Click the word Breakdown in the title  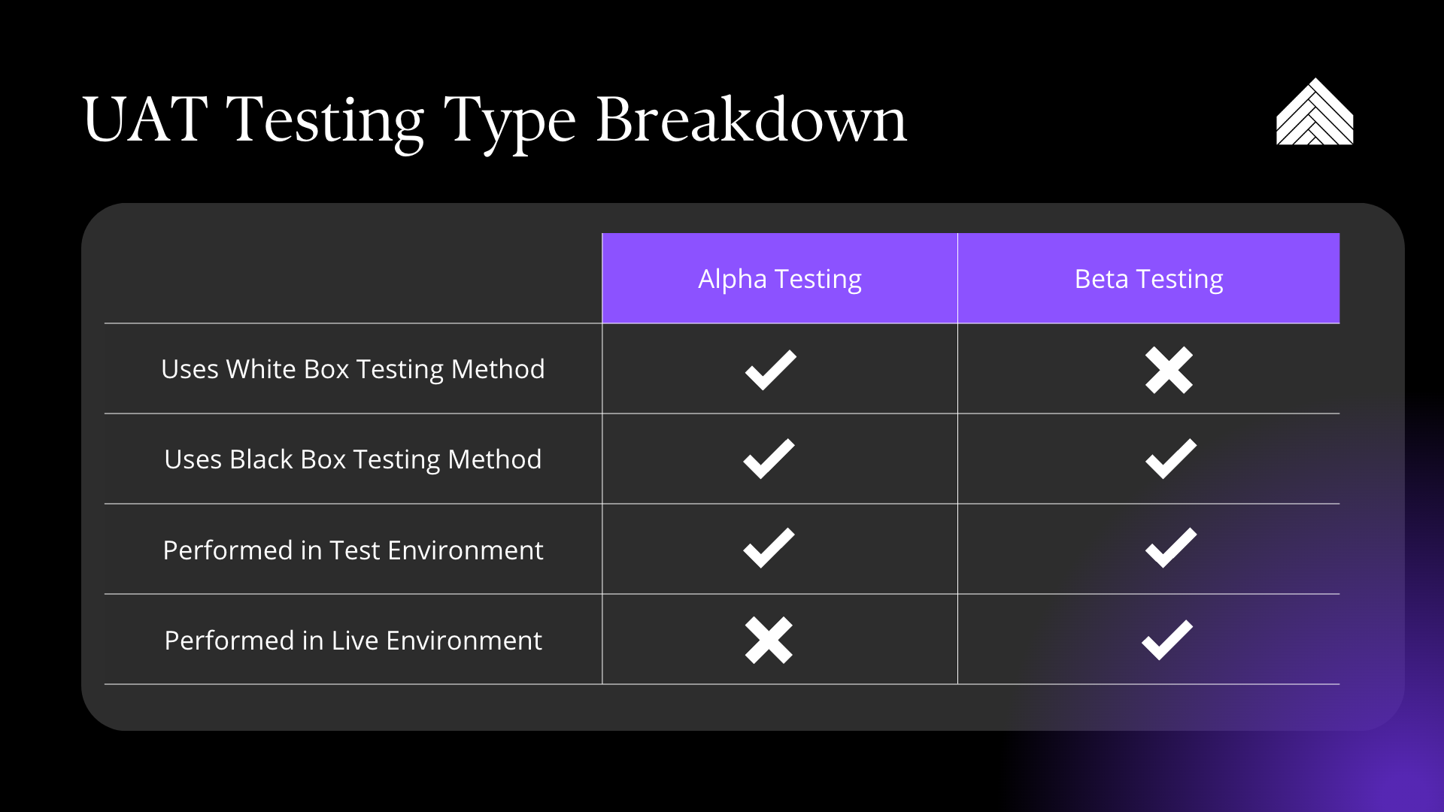point(751,119)
